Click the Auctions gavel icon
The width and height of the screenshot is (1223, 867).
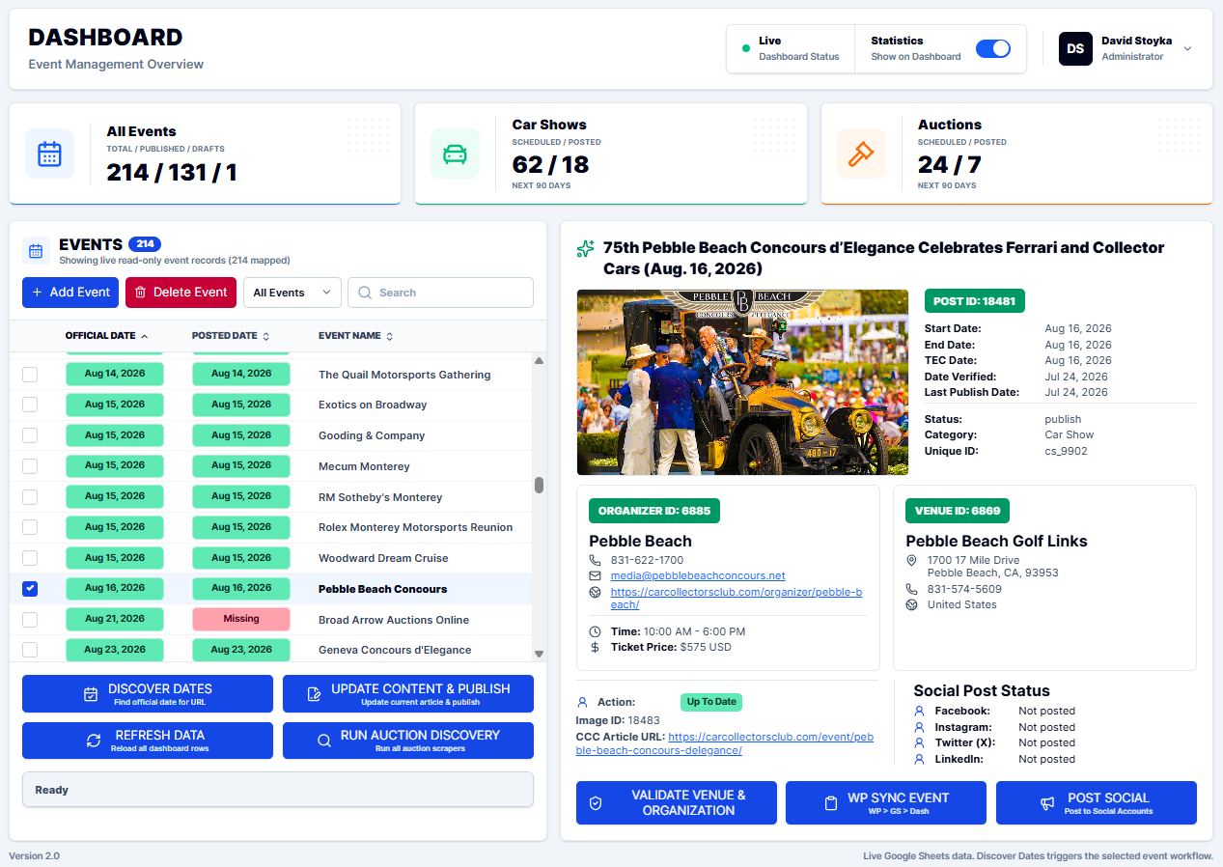(860, 154)
